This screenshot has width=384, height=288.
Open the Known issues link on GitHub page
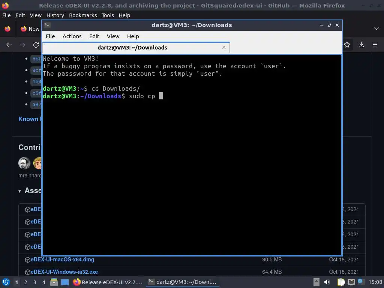(x=30, y=119)
